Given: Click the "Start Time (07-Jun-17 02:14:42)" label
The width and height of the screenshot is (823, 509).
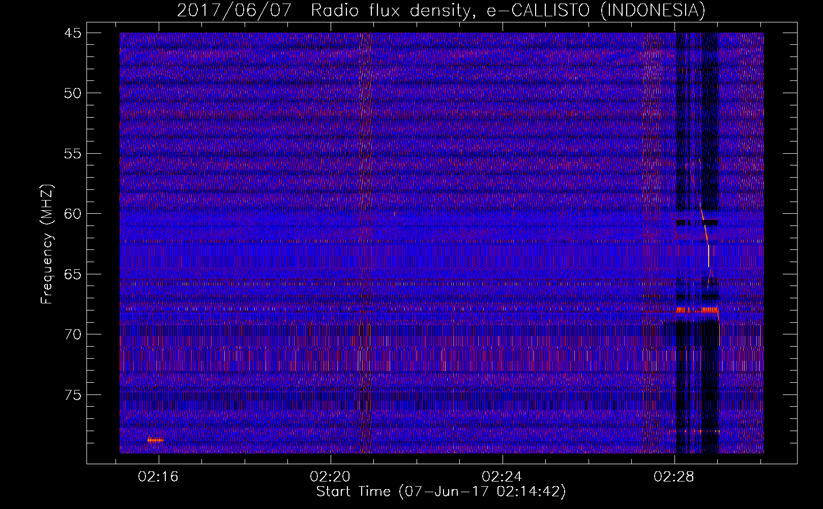Looking at the screenshot, I should [441, 492].
